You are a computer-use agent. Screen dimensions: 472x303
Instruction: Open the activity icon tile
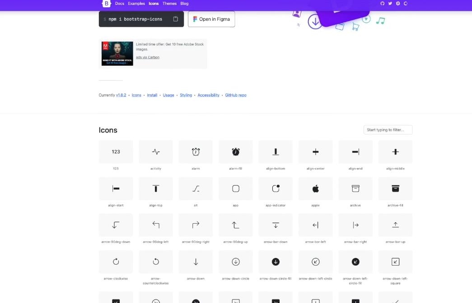click(x=156, y=152)
